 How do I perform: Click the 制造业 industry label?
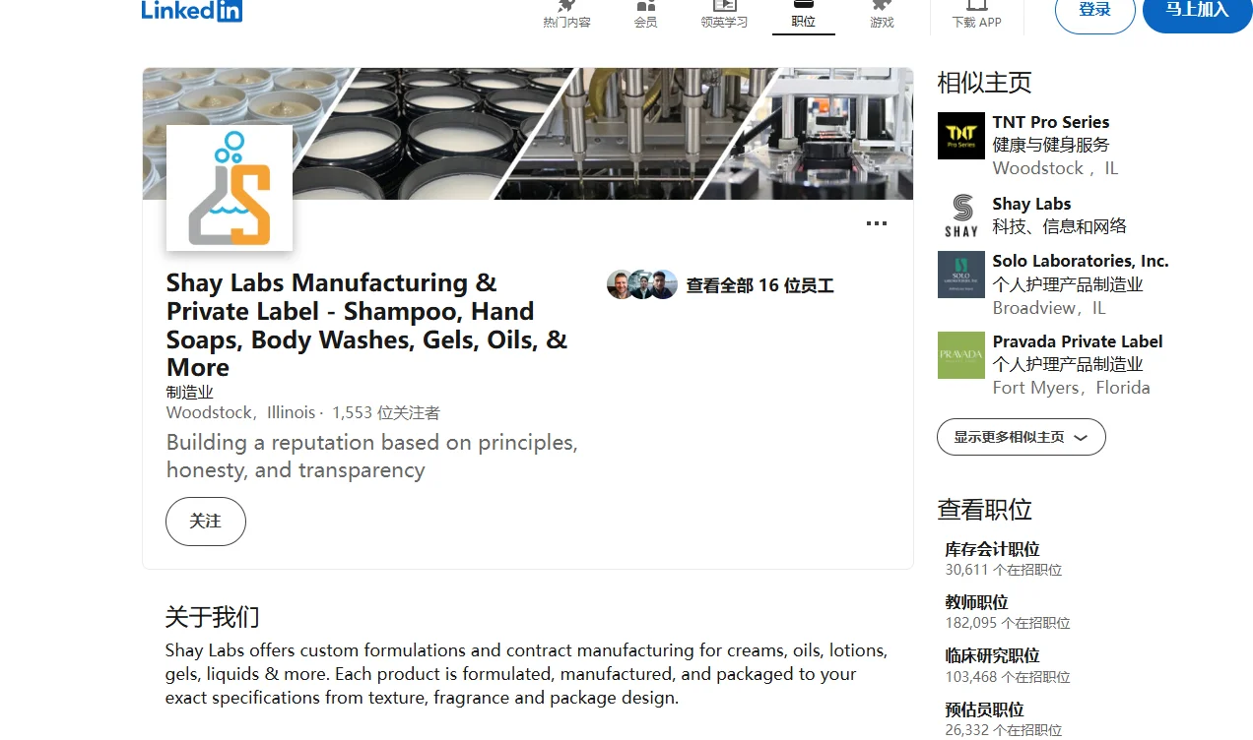pos(190,393)
